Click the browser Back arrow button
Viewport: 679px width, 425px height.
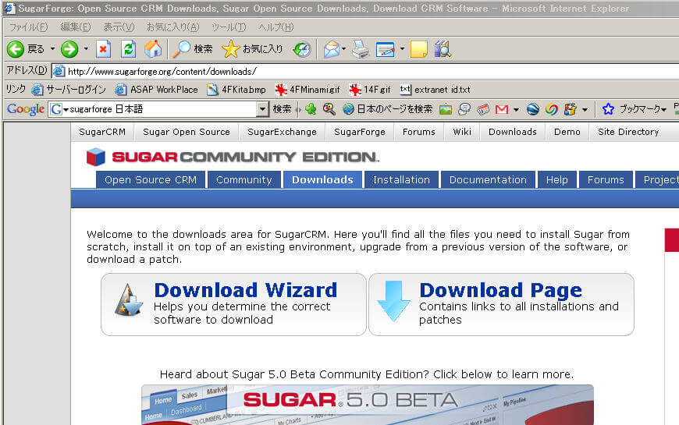16,49
